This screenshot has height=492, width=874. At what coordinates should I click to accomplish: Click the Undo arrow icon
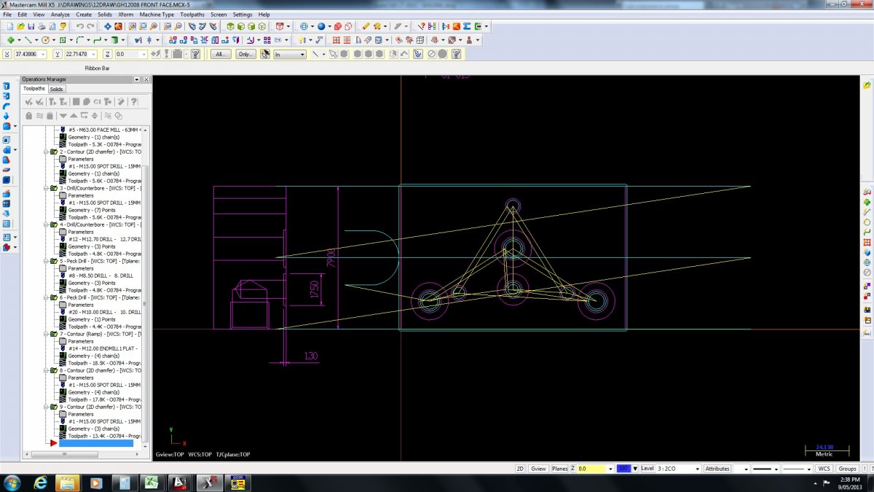pyautogui.click(x=80, y=26)
